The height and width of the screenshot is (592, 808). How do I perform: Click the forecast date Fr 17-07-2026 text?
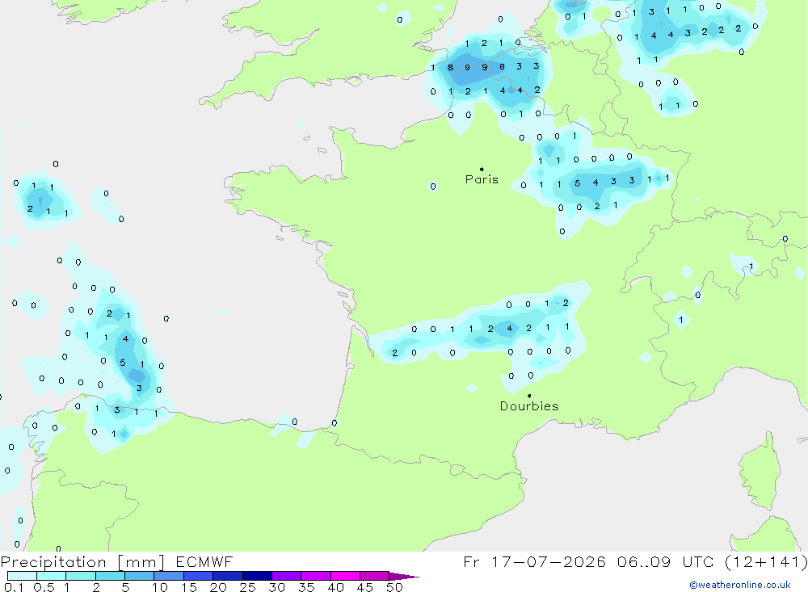[x=534, y=562]
